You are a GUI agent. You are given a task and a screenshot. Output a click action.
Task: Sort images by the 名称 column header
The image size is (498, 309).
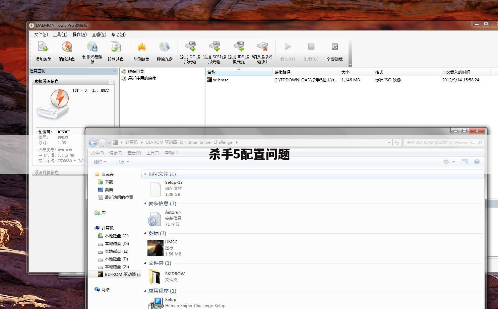[239, 72]
